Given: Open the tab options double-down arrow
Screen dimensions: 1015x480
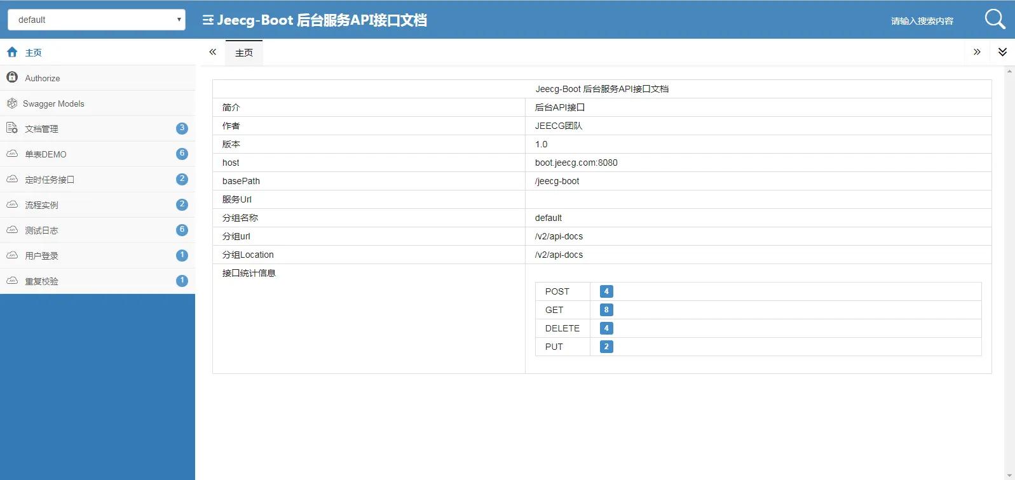Looking at the screenshot, I should click(1002, 52).
